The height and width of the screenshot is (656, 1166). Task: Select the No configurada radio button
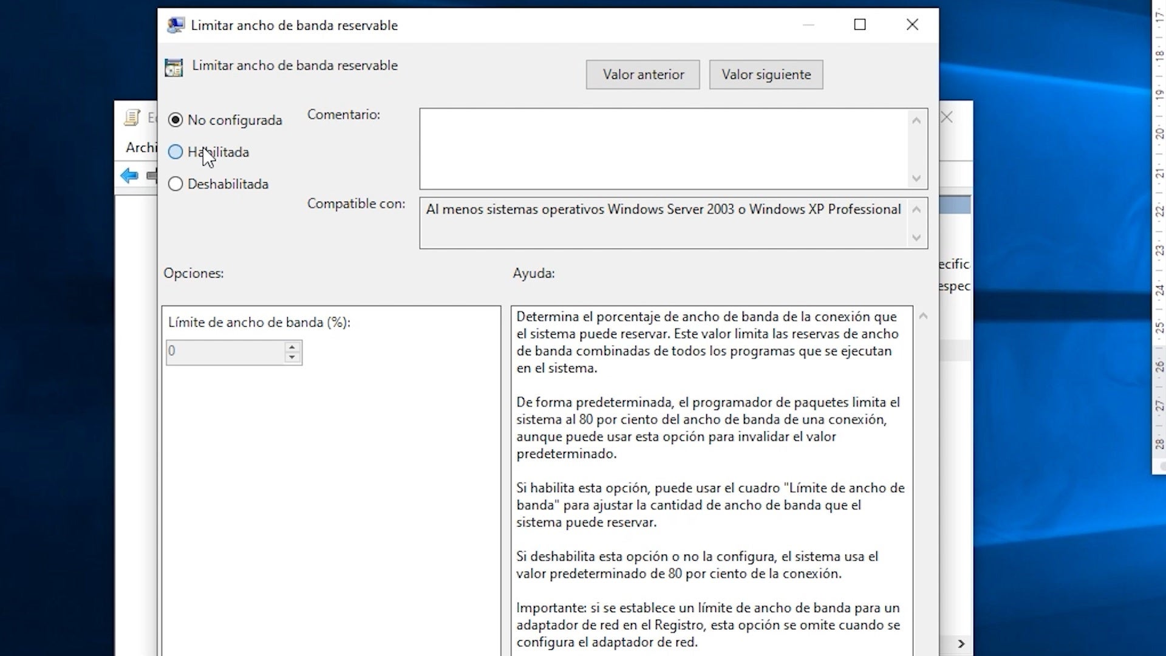pyautogui.click(x=176, y=120)
